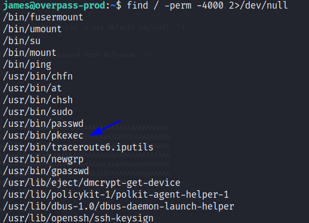Click the /bin/mount entry

30,53
